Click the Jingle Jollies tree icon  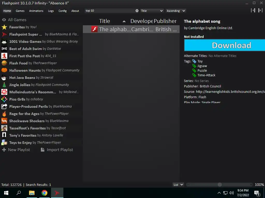click(x=4, y=85)
